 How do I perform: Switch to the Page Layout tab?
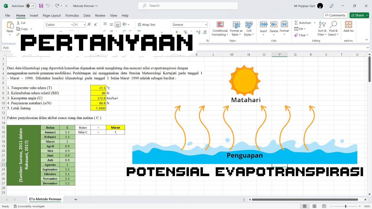click(x=52, y=15)
